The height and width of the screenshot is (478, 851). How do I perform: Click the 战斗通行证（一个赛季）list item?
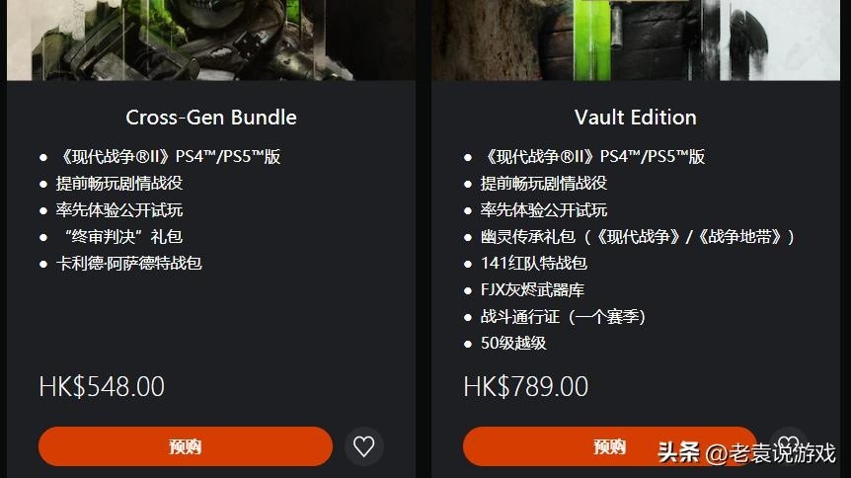click(564, 317)
